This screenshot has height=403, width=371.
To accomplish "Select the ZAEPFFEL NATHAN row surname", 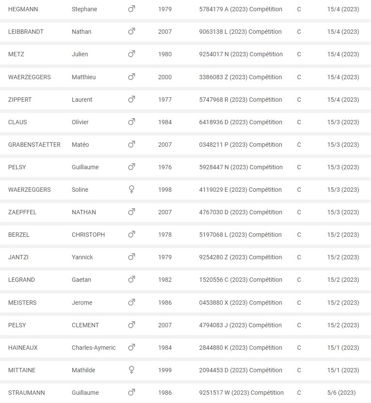I will 23,212.
